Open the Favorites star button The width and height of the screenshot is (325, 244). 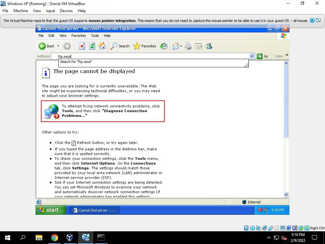click(x=144, y=46)
